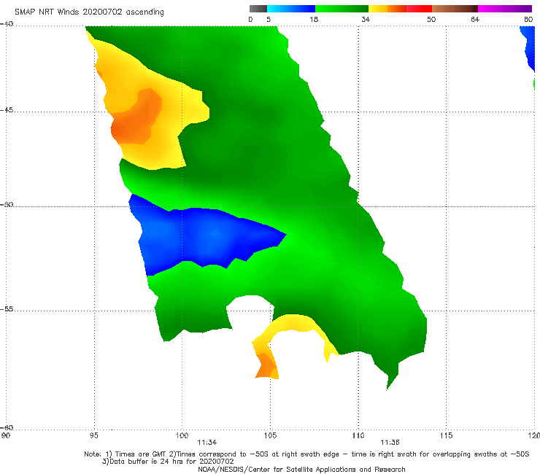The width and height of the screenshot is (540, 474).
Task: Click the color bar label '50'
Action: [431, 19]
